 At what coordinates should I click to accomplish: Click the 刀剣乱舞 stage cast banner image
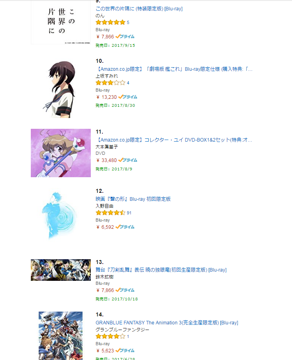click(61, 270)
